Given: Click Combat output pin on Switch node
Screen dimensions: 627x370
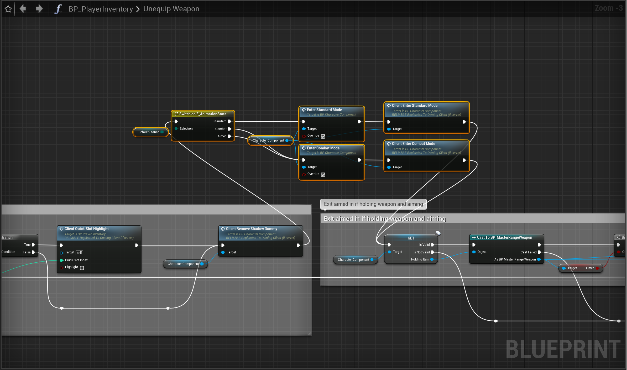Looking at the screenshot, I should tap(229, 129).
